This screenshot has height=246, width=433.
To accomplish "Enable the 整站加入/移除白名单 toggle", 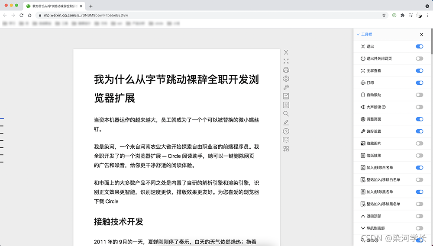I will point(420,180).
